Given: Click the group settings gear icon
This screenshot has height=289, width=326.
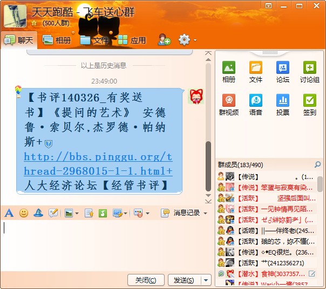Looking at the screenshot, I should [184, 40].
